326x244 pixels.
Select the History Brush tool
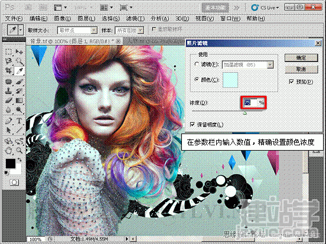click(x=19, y=91)
